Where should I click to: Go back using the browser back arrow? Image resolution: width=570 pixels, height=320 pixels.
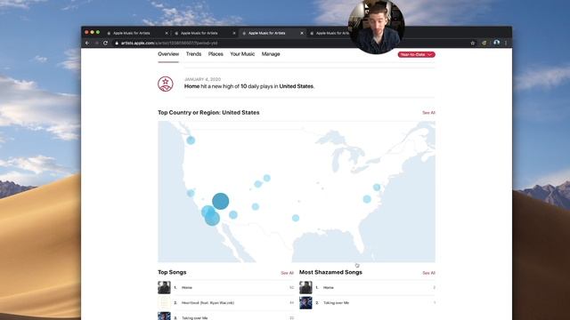click(87, 43)
